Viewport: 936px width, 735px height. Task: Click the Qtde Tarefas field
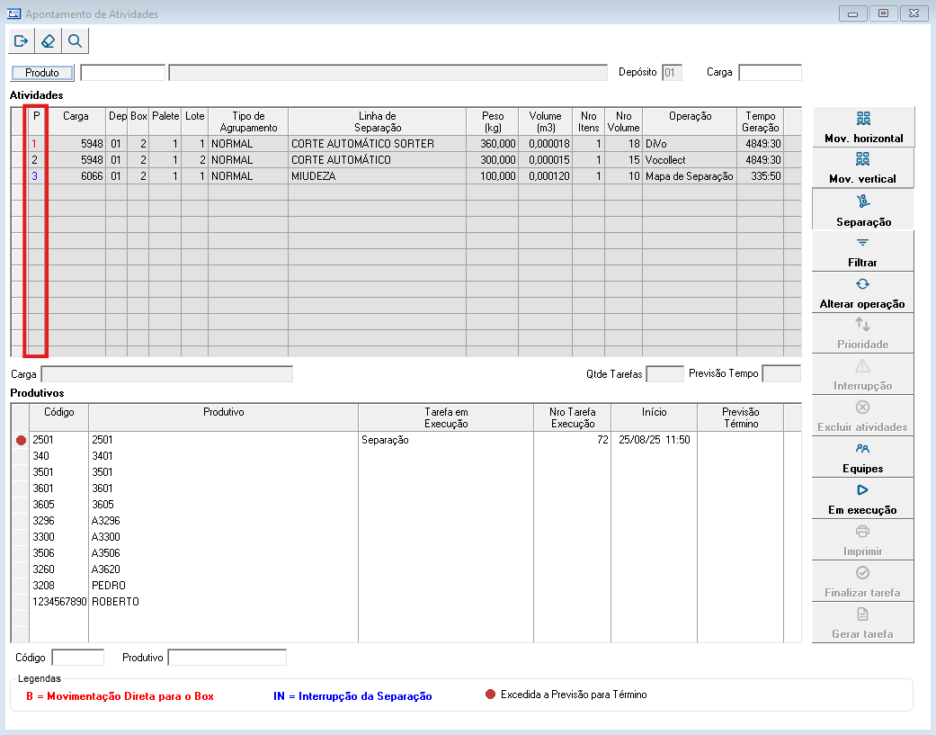click(x=665, y=374)
